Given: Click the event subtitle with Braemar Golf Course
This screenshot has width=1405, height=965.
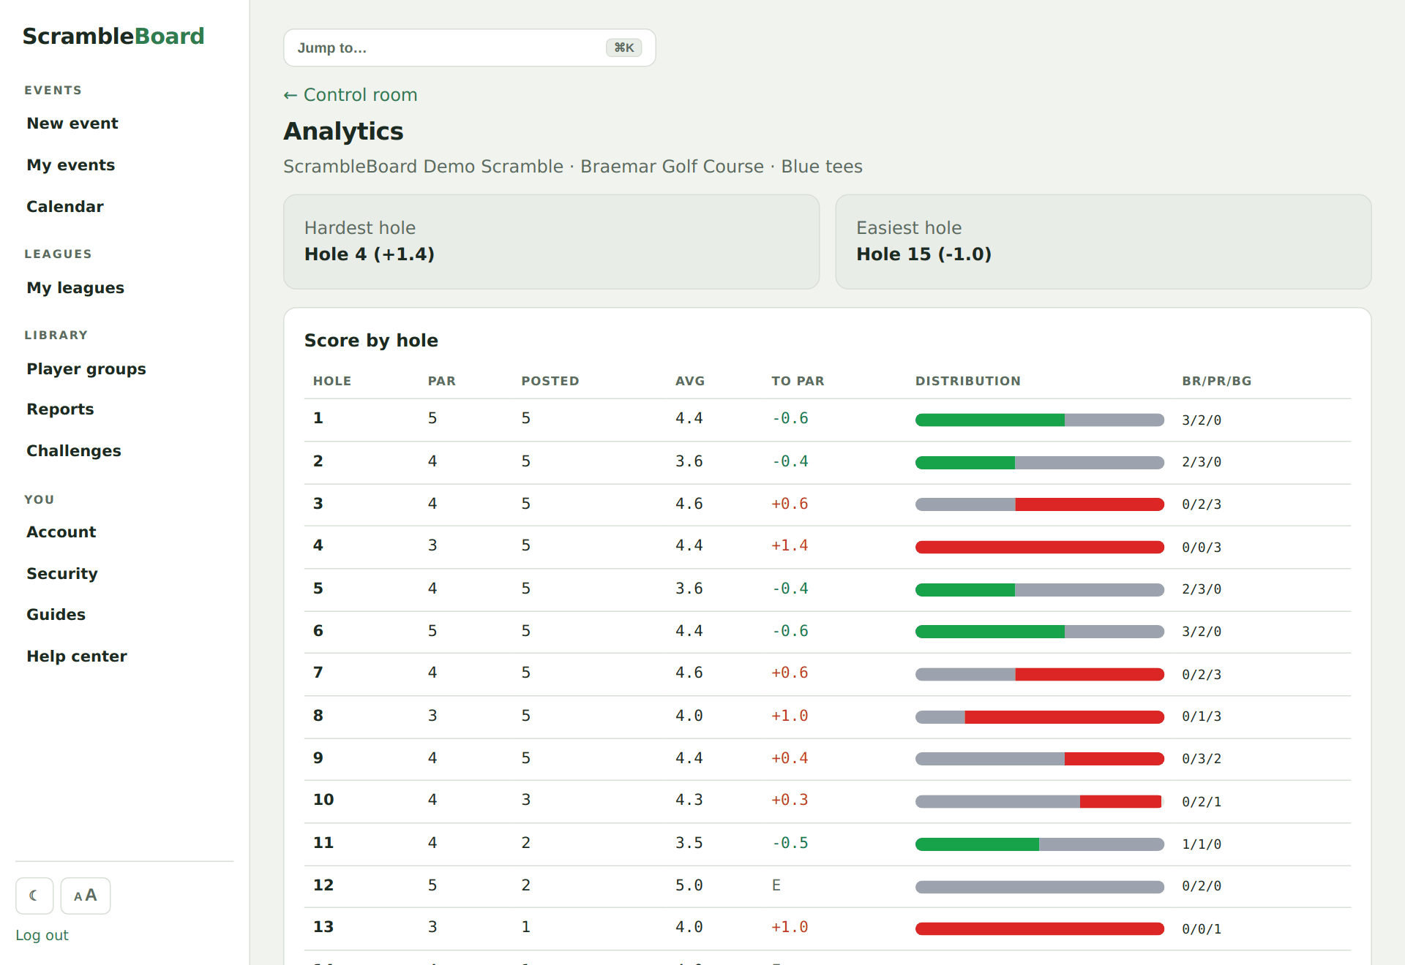Looking at the screenshot, I should click(573, 167).
